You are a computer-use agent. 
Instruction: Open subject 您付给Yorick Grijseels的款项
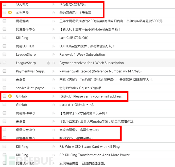(x=80, y=88)
